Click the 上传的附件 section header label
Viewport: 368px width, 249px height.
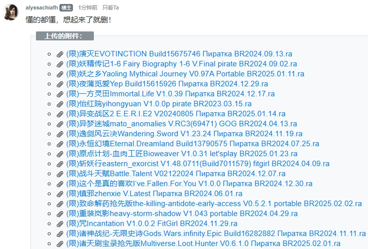[65, 36]
